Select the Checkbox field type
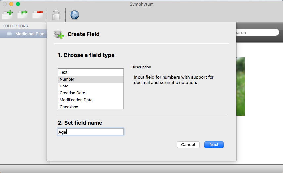Viewport: 283px width, 173px height. pyautogui.click(x=91, y=106)
